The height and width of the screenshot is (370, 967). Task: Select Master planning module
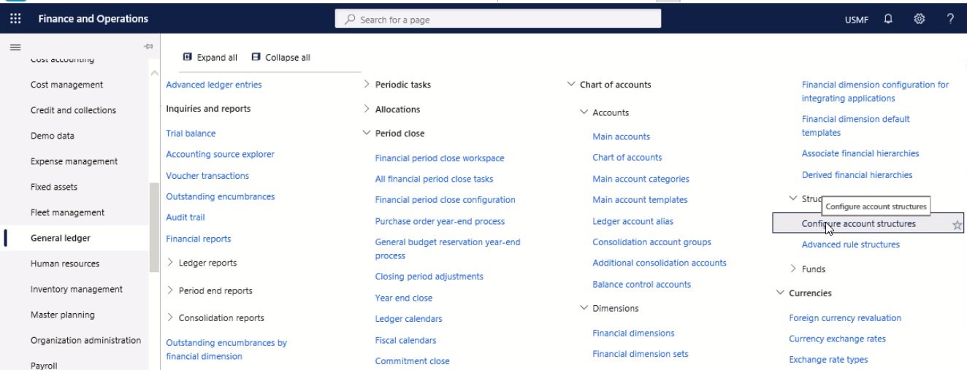[63, 315]
